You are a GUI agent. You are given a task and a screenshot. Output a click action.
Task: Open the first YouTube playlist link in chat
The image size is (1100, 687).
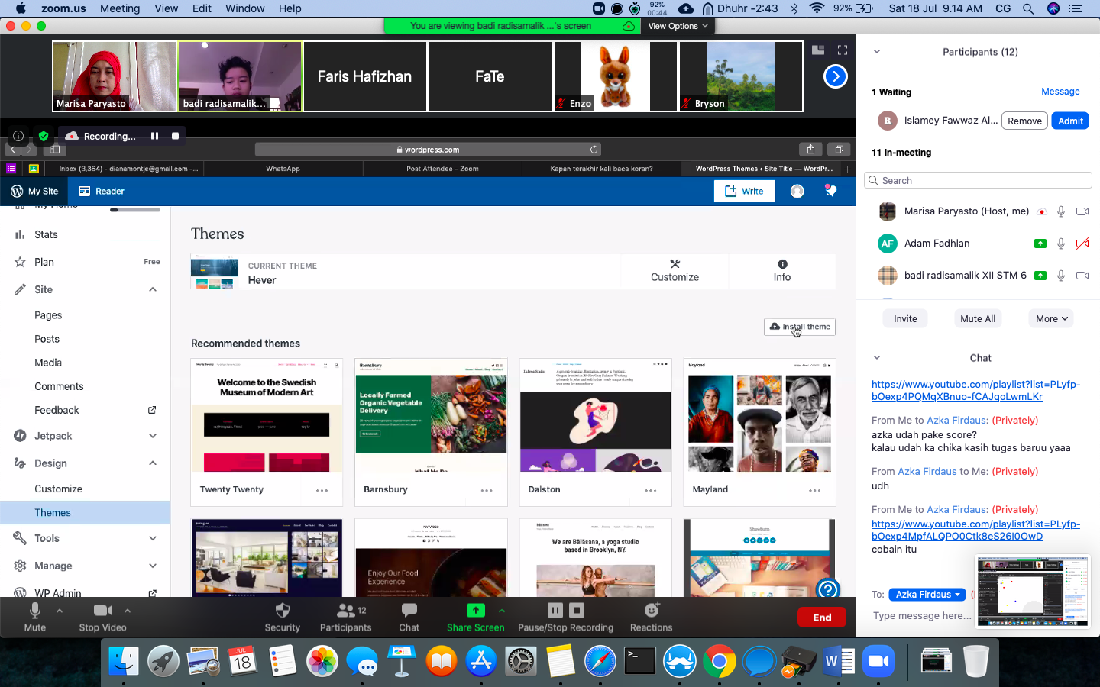point(975,390)
